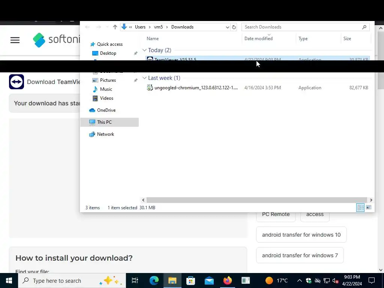Open Music in navigation pane
Screen dimensions: 384x288
point(106,89)
